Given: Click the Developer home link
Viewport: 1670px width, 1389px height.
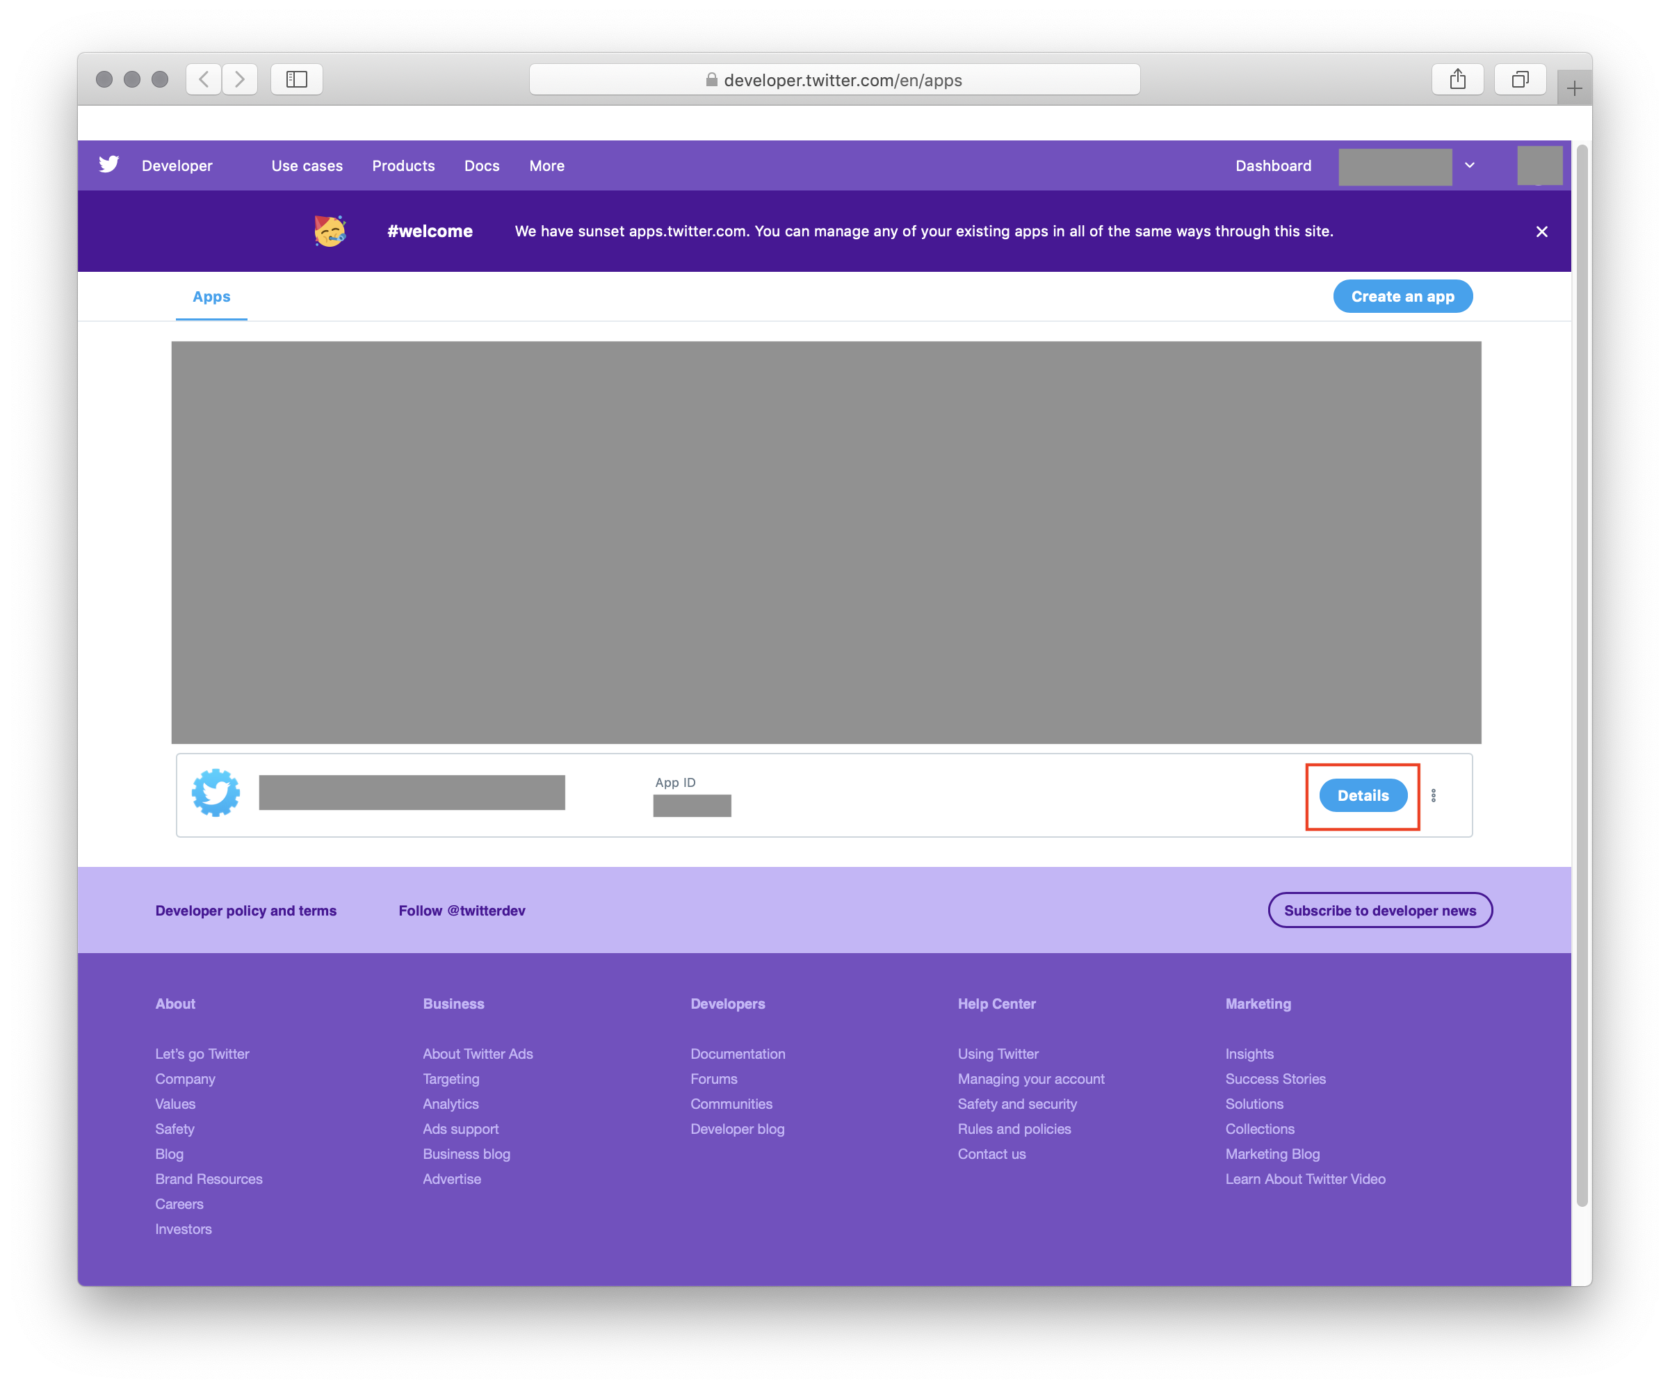Looking at the screenshot, I should tap(177, 165).
